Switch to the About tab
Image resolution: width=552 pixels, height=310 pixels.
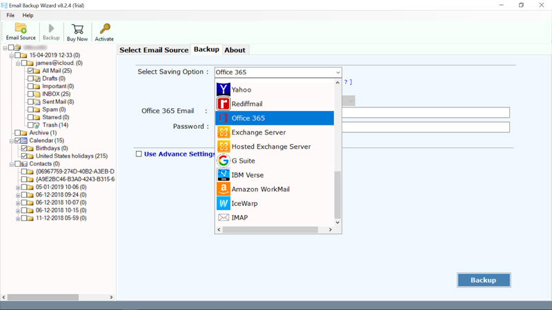(235, 50)
